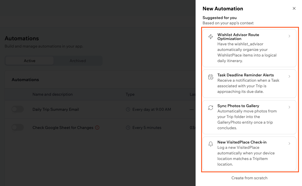Screen dimensions: 302x186
Task: Click the Daily Trip Summary Email name
Action: pos(56,109)
